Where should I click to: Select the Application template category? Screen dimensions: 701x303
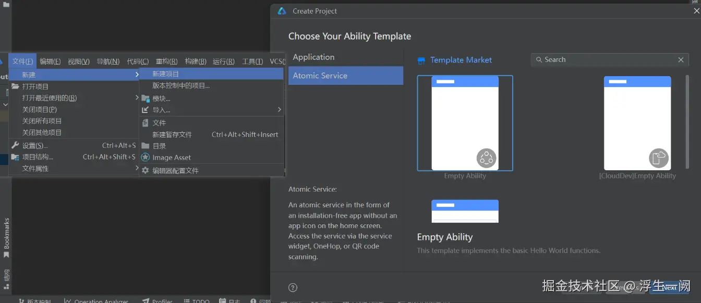pos(346,57)
